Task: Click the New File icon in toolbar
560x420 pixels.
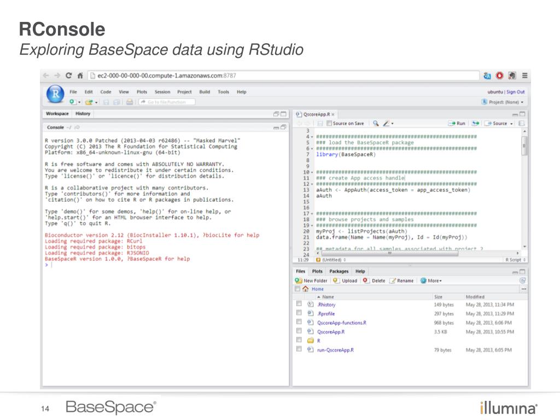Action: tap(73, 102)
